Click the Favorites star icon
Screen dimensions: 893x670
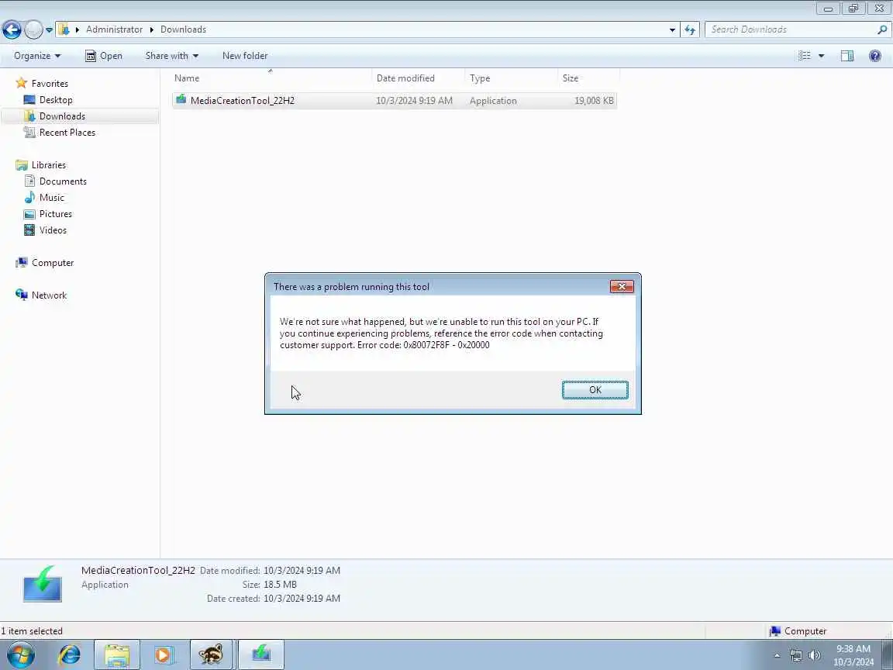point(21,83)
